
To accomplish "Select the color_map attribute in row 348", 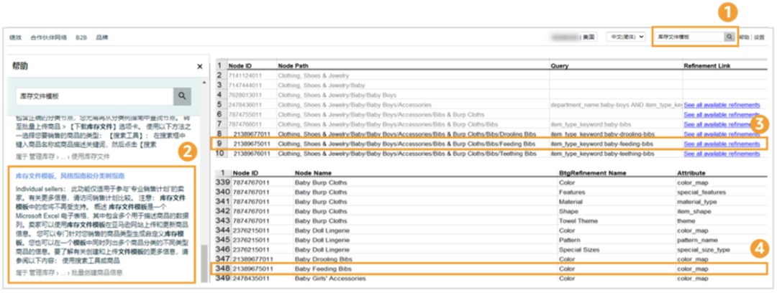I will coord(692,269).
